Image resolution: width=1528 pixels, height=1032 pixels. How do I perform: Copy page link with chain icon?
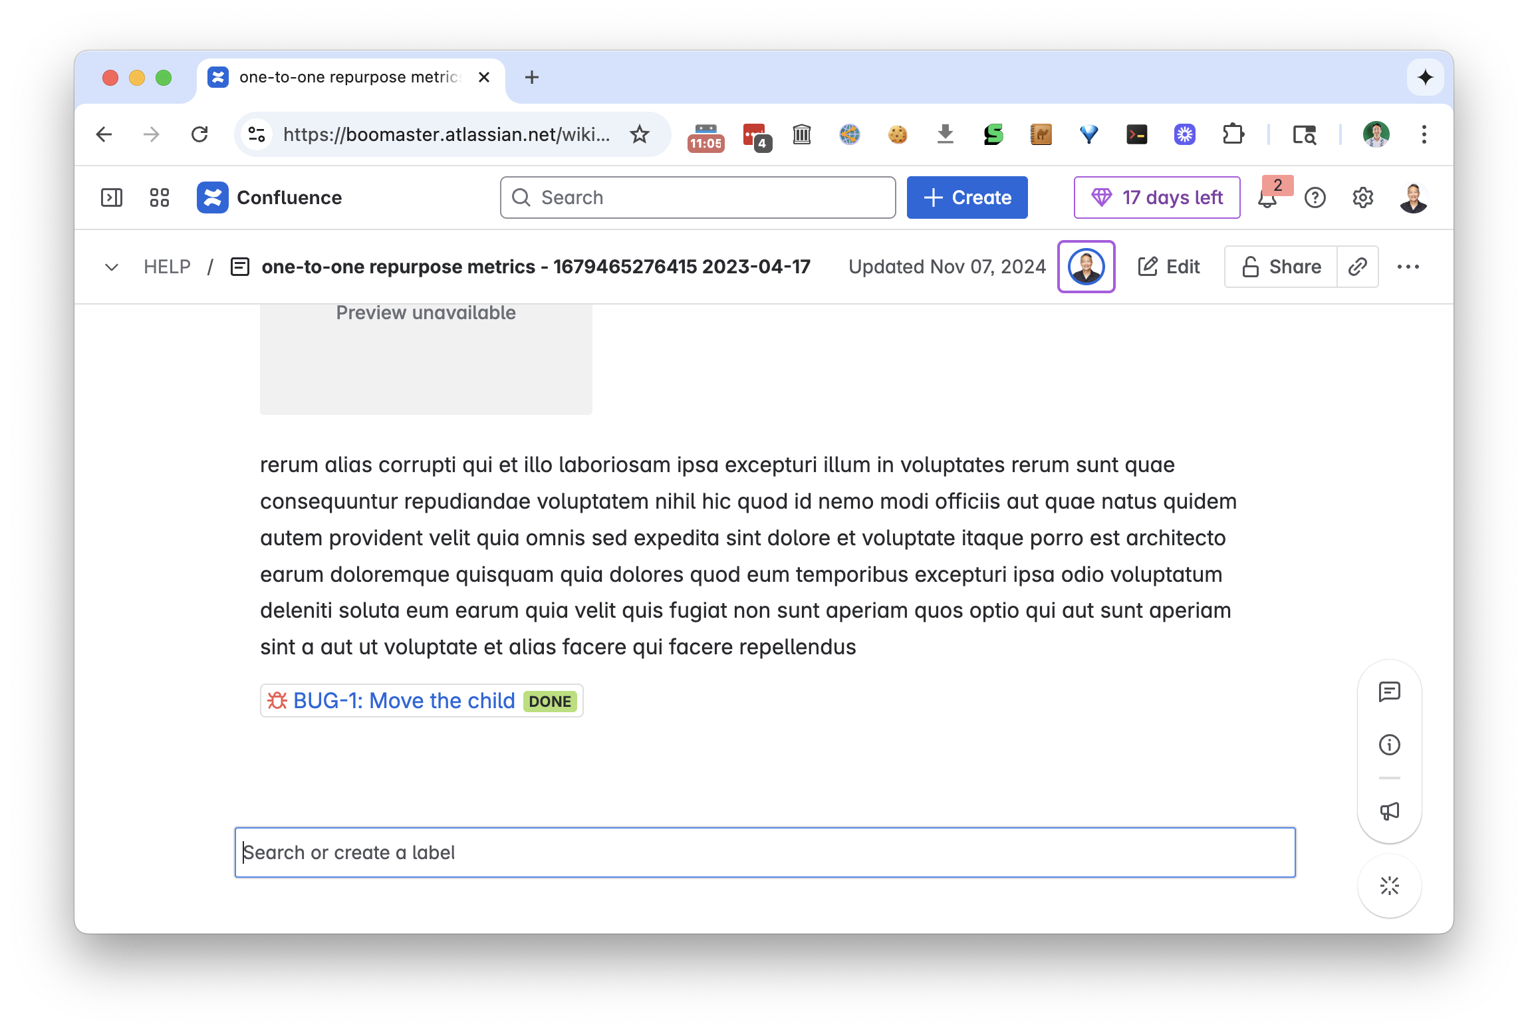click(x=1357, y=267)
